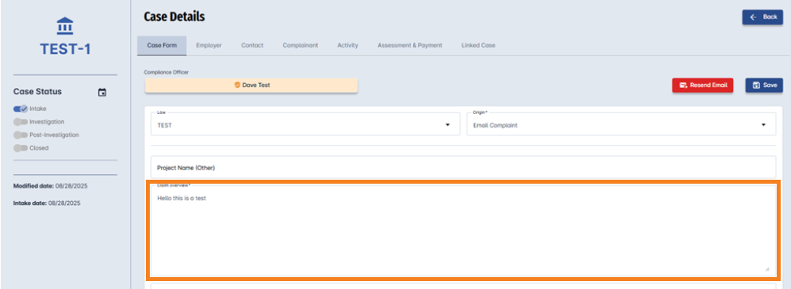Click the envelope icon on Resend Email
The image size is (791, 289).
[683, 86]
